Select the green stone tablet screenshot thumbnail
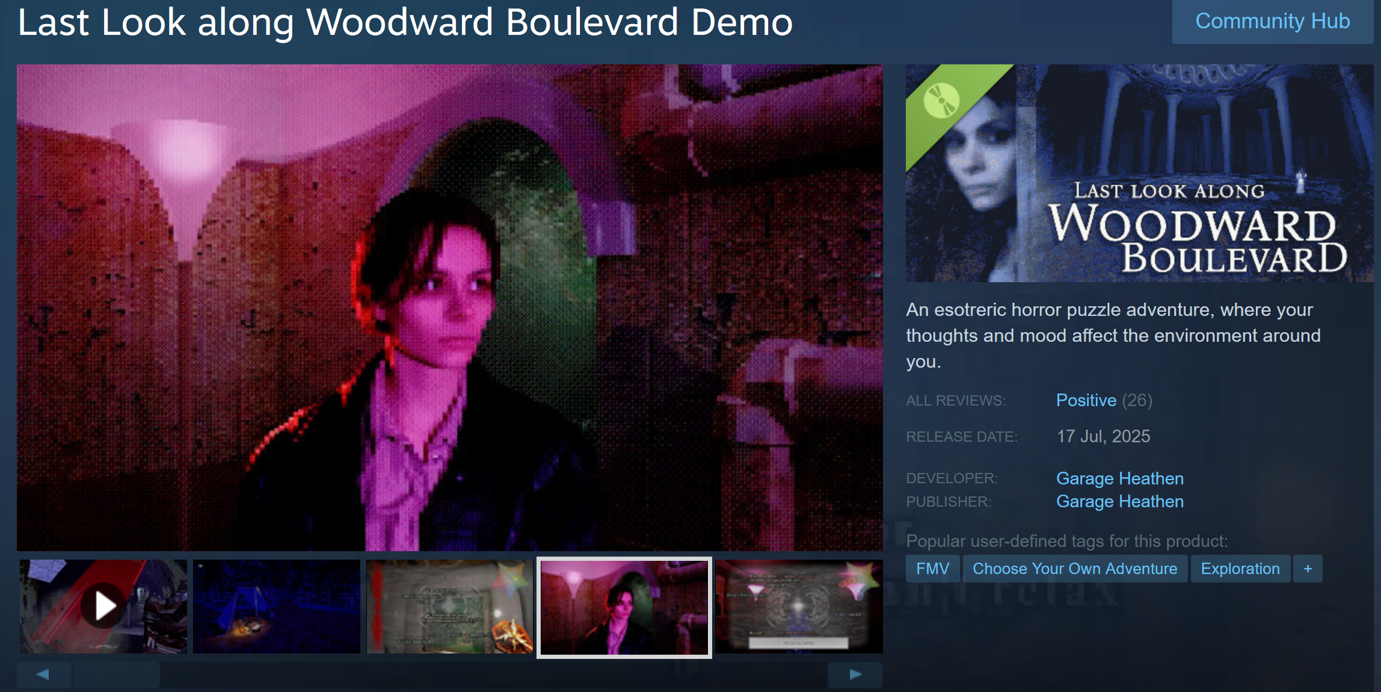The height and width of the screenshot is (692, 1381). click(450, 607)
